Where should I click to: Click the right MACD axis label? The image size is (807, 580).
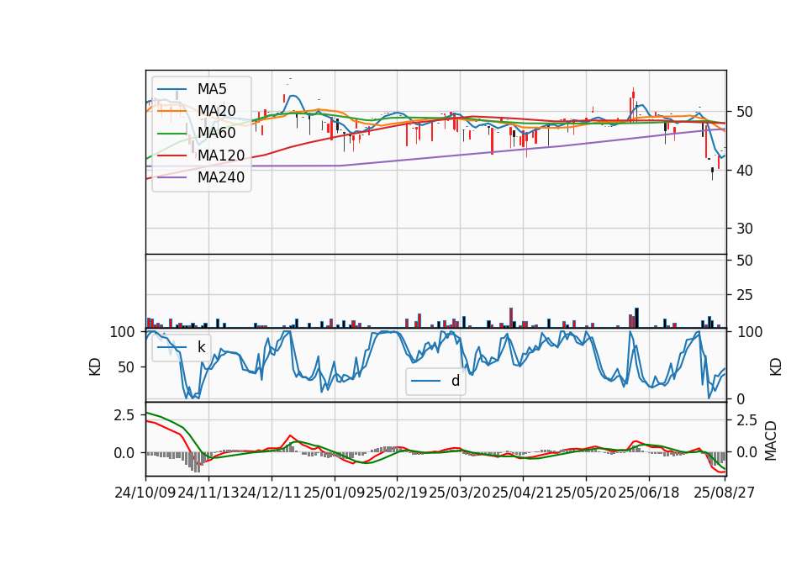coord(771,440)
